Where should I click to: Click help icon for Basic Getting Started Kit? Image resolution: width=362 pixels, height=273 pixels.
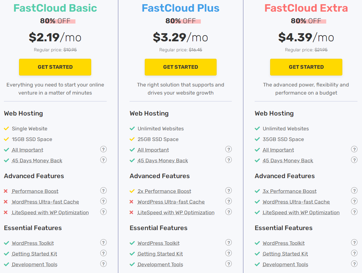pyautogui.click(x=103, y=253)
